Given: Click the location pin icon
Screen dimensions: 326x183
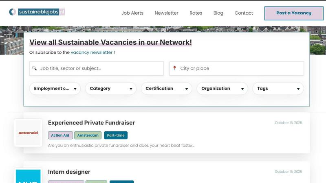Looking at the screenshot, I should [x=175, y=68].
